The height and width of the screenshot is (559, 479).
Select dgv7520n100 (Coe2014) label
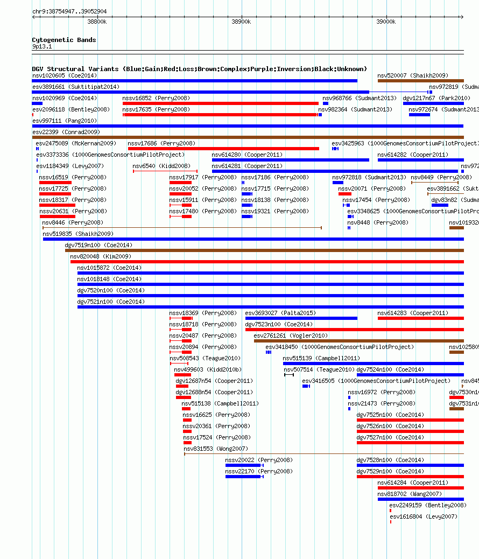tap(111, 291)
